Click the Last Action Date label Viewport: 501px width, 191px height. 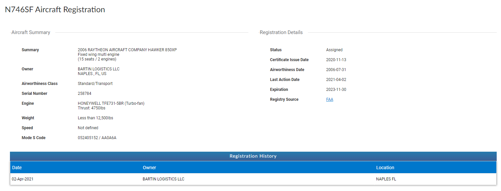(x=285, y=80)
